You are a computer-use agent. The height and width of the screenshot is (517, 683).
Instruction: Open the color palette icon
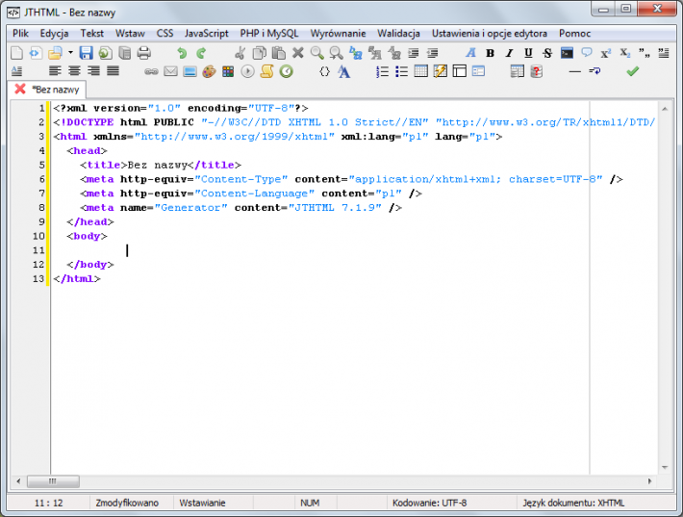tap(209, 71)
